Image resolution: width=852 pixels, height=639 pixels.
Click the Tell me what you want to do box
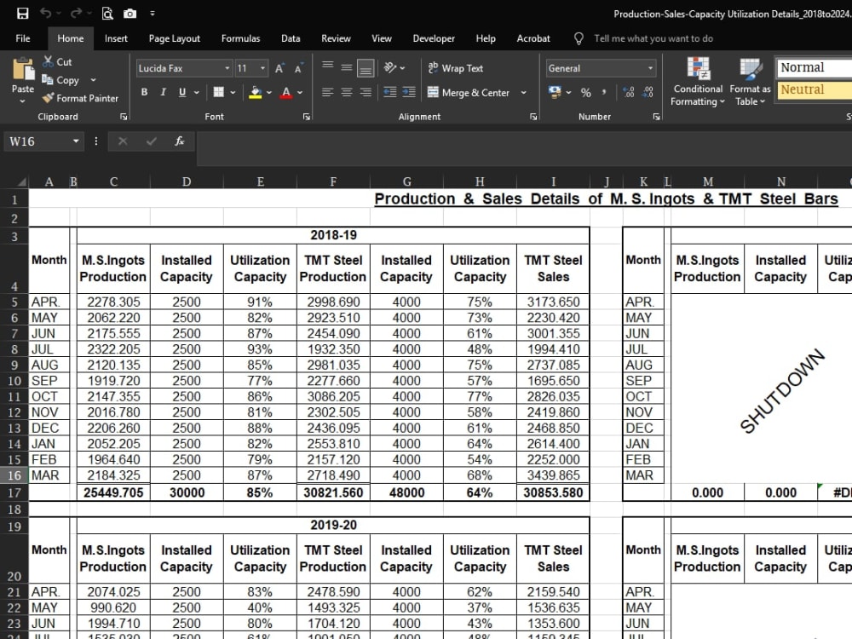click(653, 38)
